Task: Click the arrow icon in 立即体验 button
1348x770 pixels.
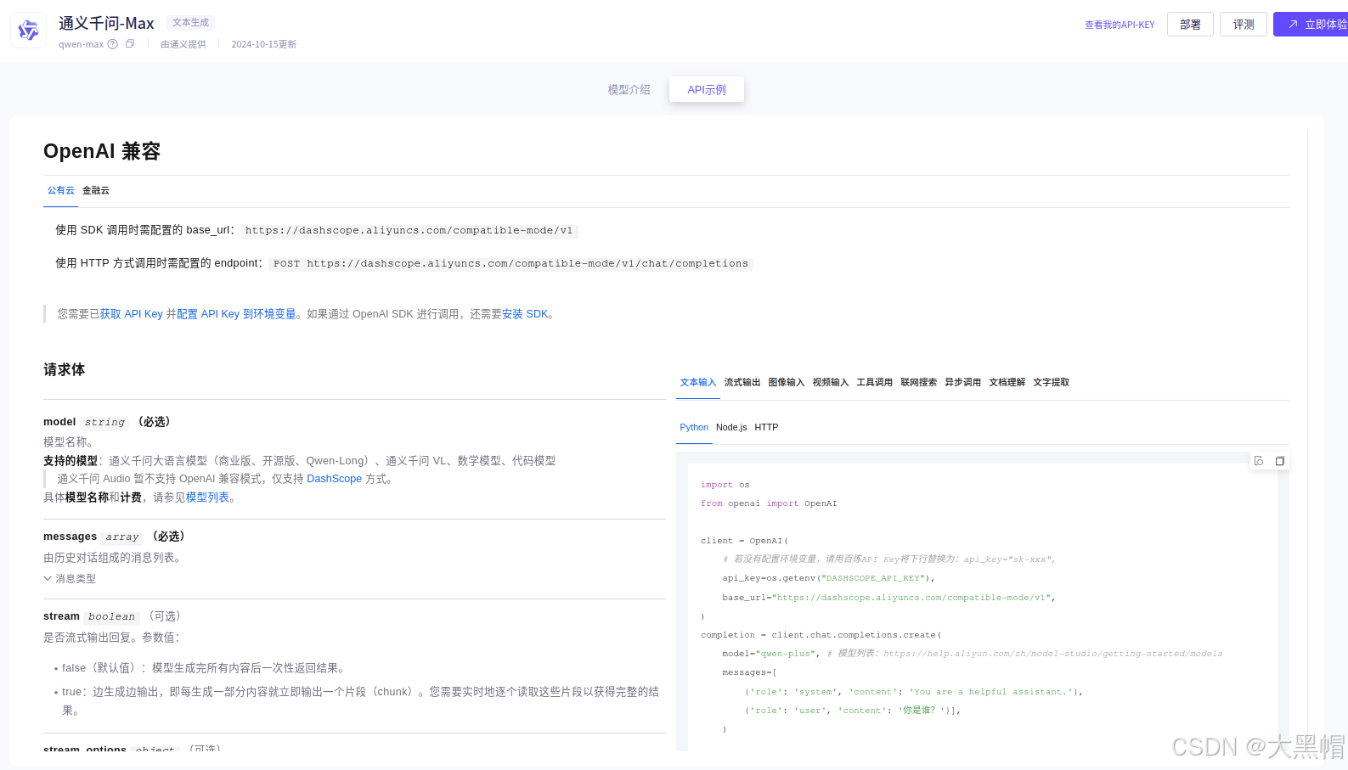Action: (x=1293, y=25)
